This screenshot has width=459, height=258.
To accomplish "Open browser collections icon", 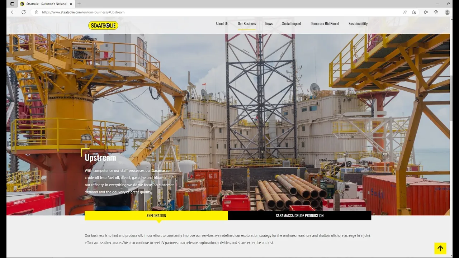I will coord(436,12).
